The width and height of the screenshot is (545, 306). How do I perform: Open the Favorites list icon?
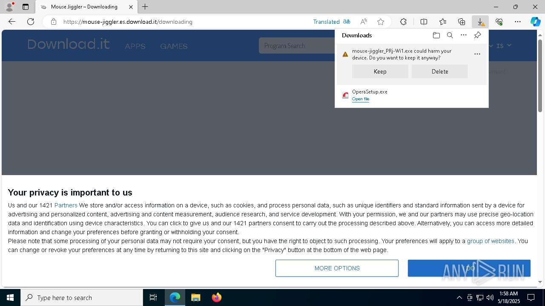[443, 22]
